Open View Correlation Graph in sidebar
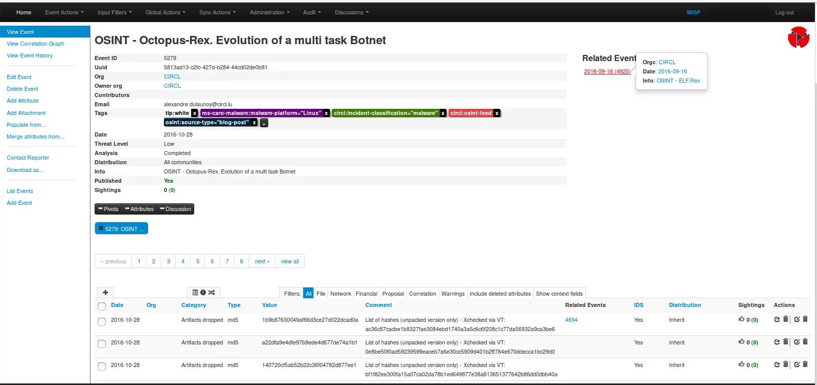Image resolution: width=817 pixels, height=385 pixels. (x=35, y=44)
